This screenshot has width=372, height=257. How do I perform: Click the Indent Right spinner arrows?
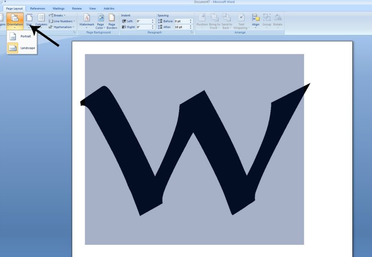[x=153, y=27]
